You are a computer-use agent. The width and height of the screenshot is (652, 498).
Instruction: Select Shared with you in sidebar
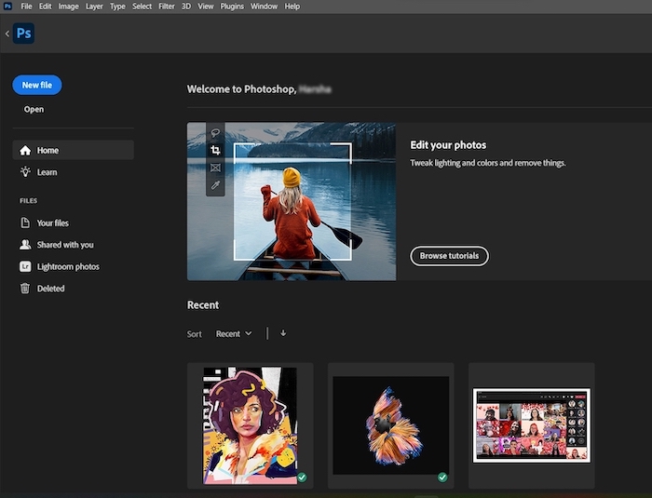pyautogui.click(x=65, y=245)
